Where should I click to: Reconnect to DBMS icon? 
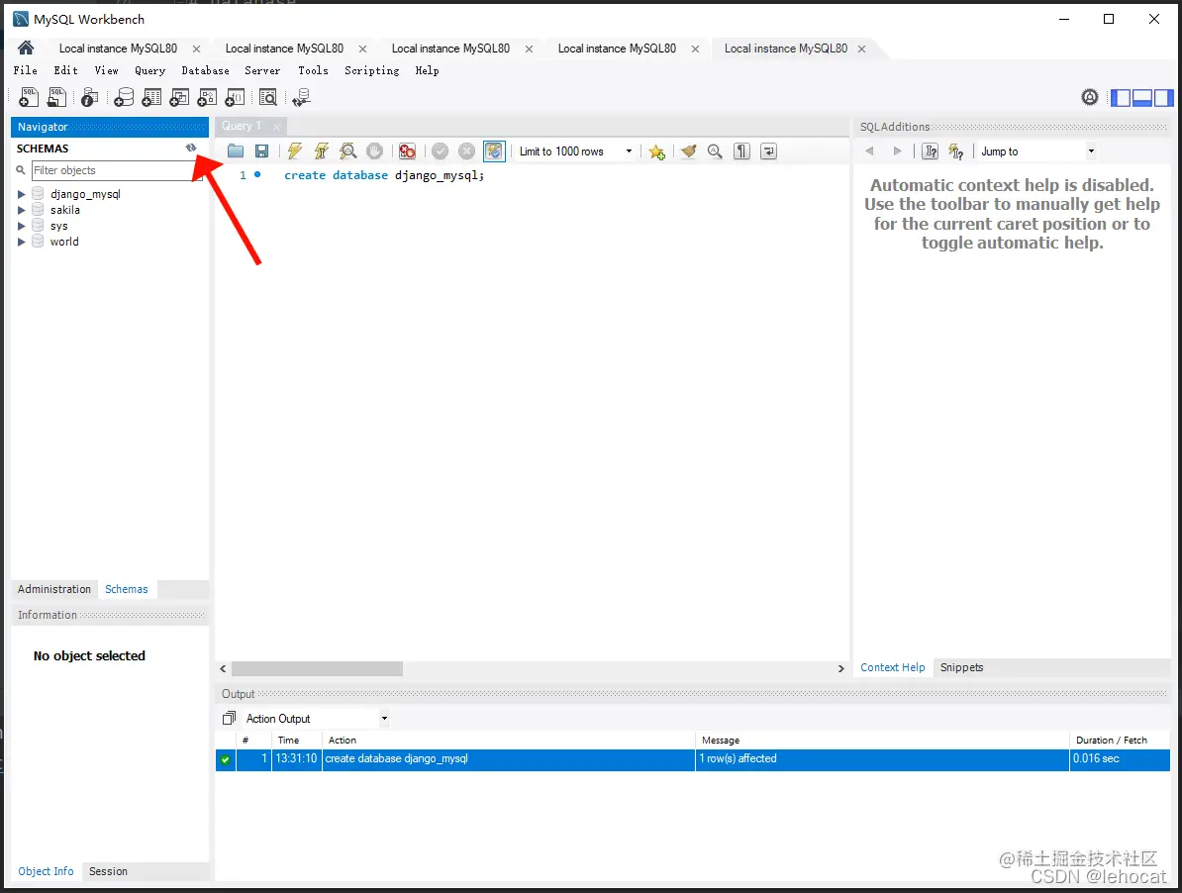tap(302, 97)
